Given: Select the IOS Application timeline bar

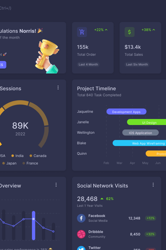Looking at the screenshot, I should [x=140, y=132].
